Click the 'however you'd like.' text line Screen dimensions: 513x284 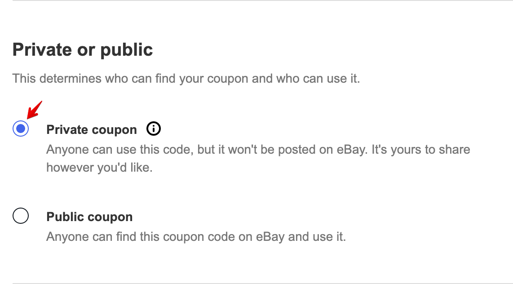pos(99,168)
